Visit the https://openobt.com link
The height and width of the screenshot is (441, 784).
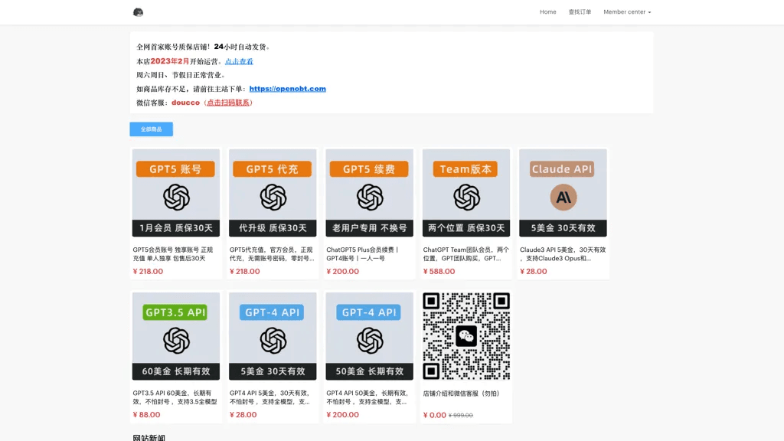(288, 89)
